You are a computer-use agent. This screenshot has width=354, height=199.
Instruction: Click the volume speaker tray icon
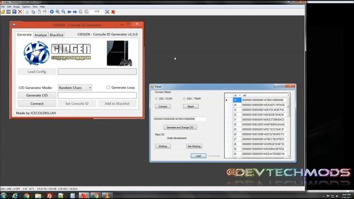click(x=337, y=196)
